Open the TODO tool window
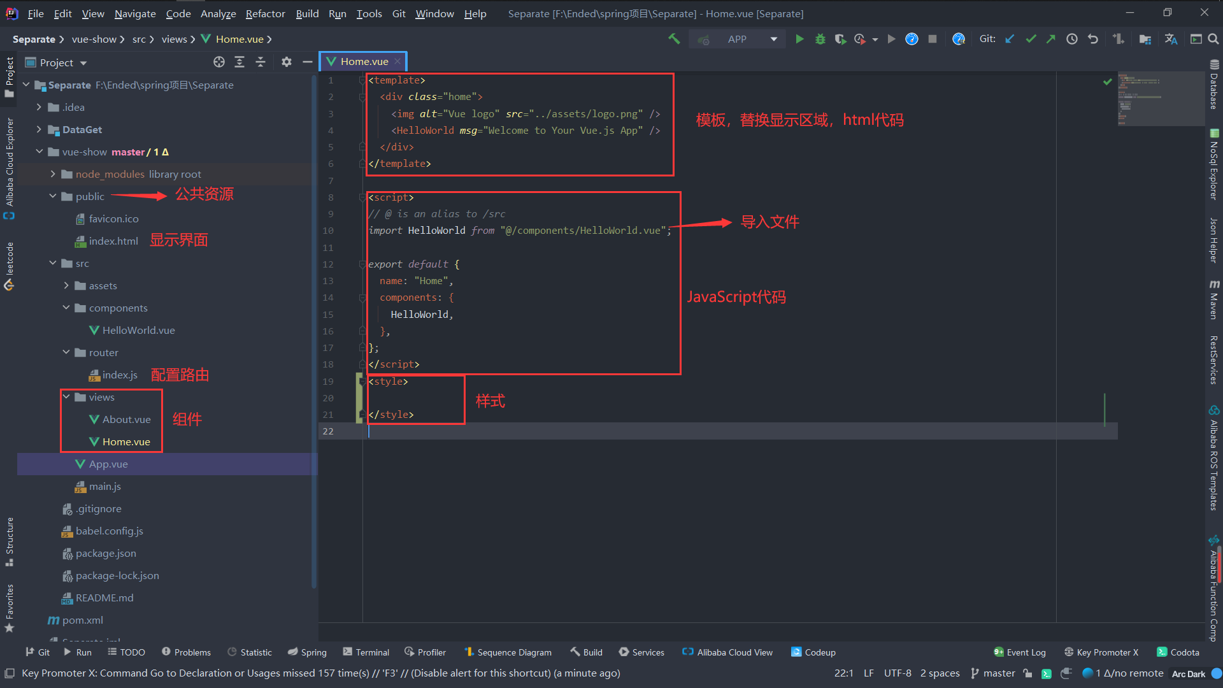The image size is (1223, 688). click(x=126, y=652)
